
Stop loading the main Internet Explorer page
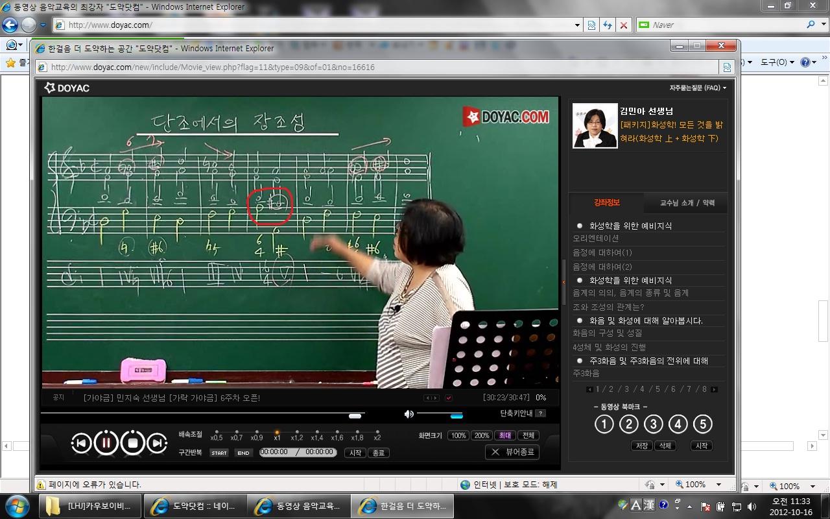coord(624,25)
